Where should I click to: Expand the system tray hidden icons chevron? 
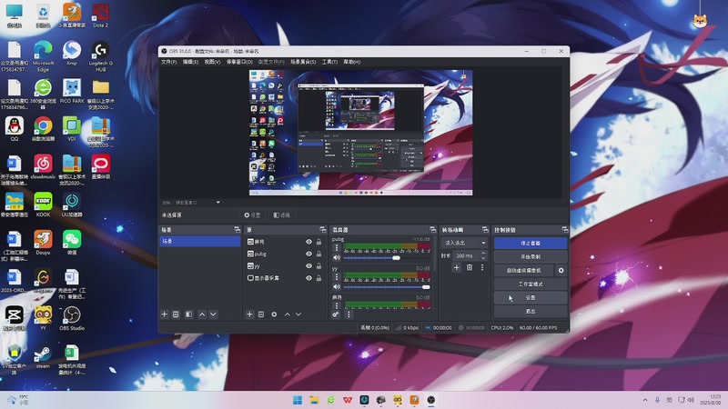[645, 400]
